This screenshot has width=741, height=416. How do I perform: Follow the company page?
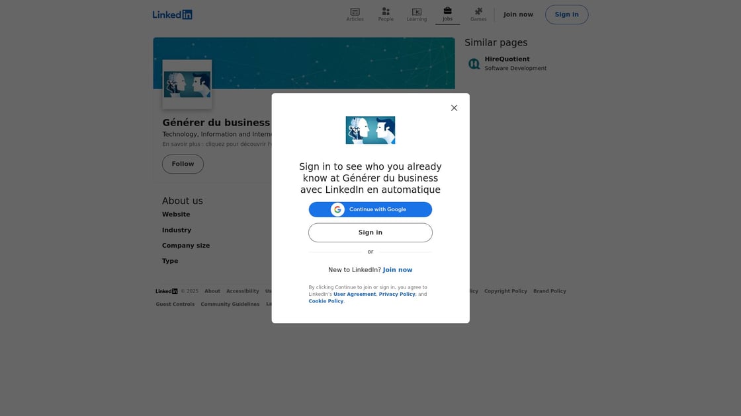pos(183,164)
